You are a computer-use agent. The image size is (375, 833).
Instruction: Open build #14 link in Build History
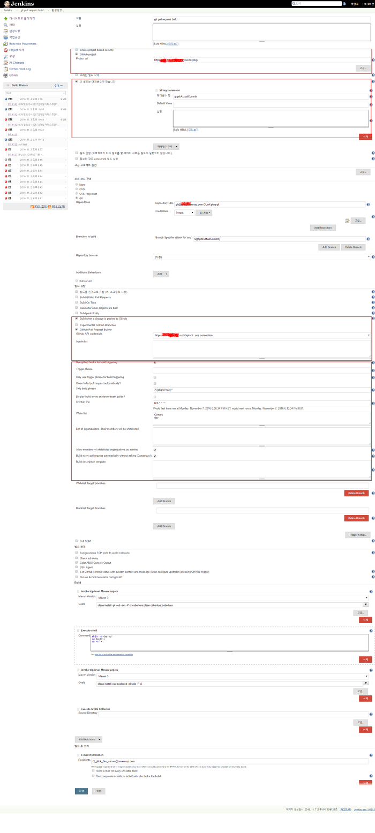click(11, 99)
